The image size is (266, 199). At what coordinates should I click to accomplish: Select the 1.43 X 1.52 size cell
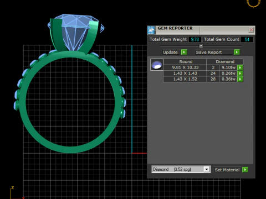point(185,79)
